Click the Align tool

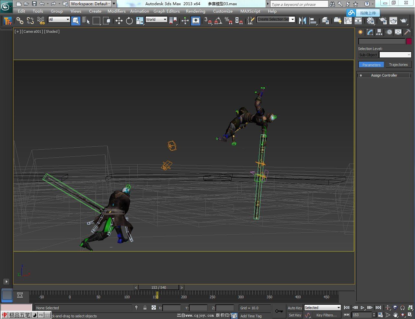pos(313,21)
